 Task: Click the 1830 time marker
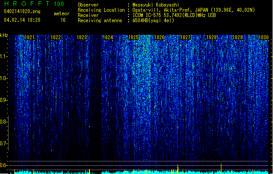[x=263, y=37]
